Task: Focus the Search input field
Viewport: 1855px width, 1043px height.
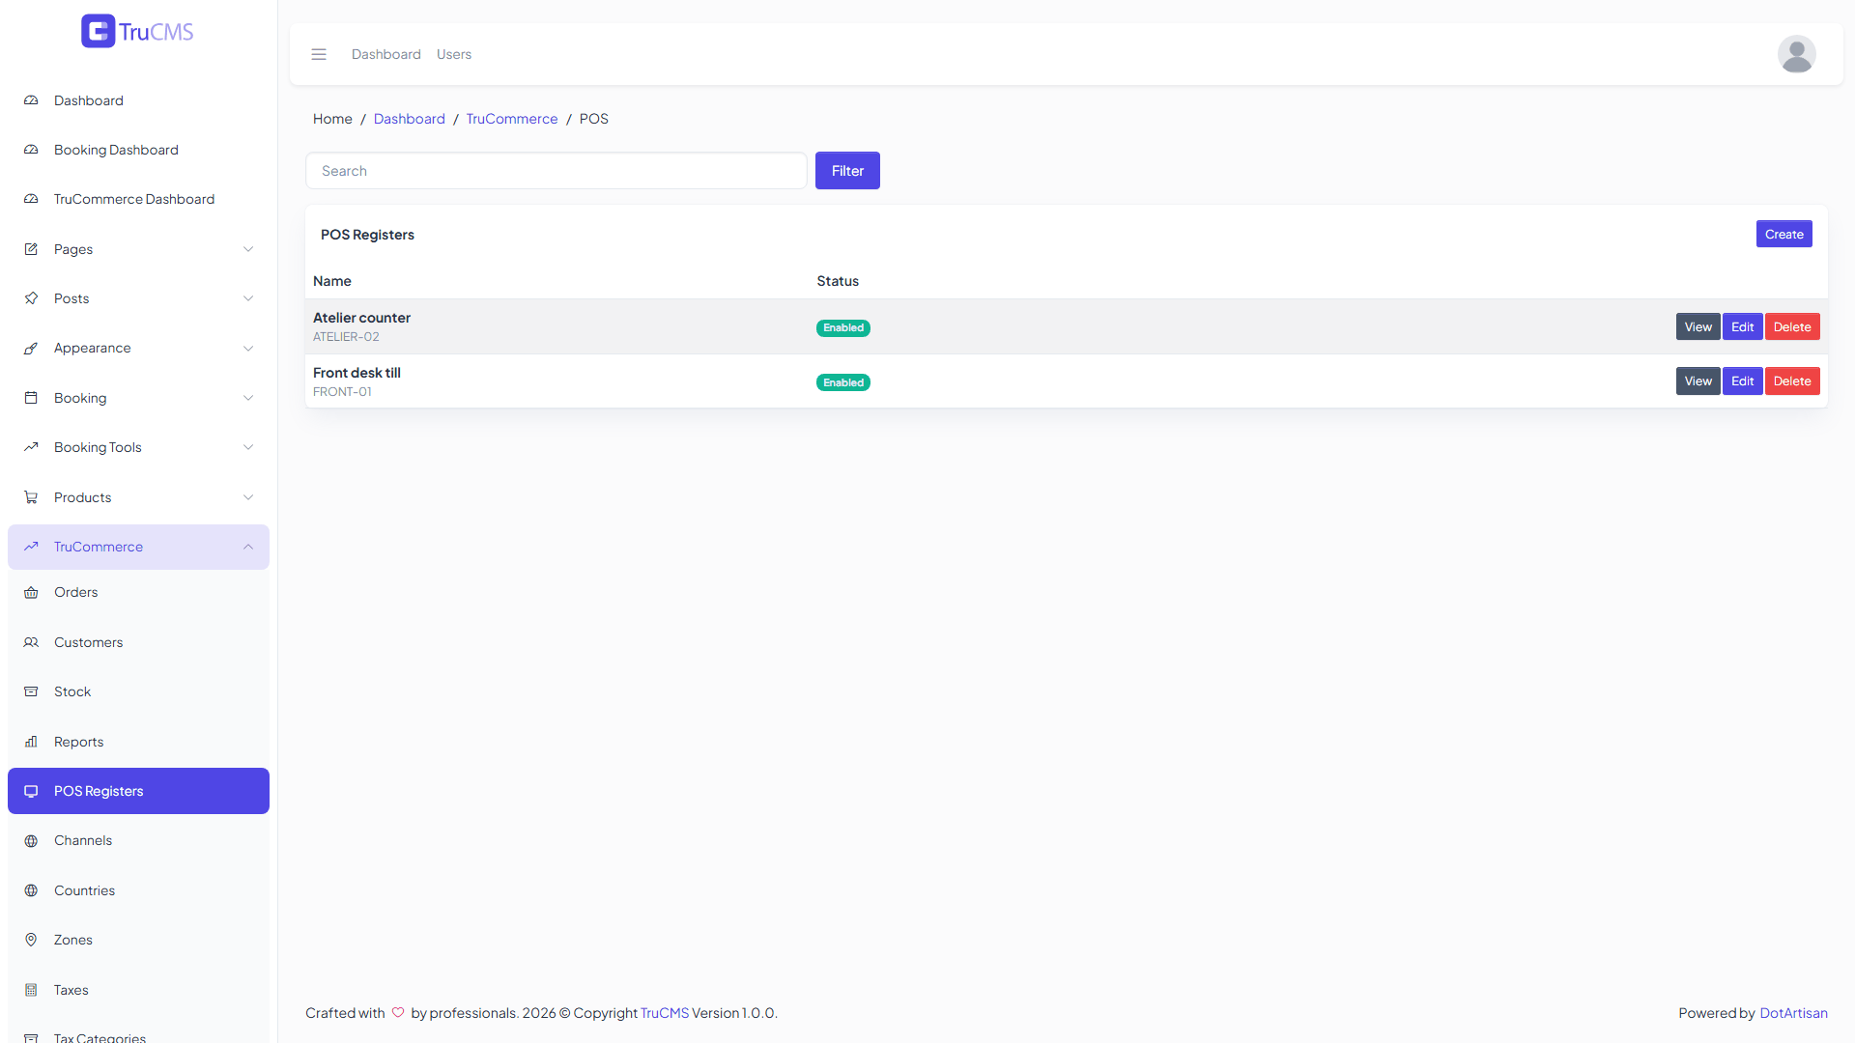Action: click(556, 171)
